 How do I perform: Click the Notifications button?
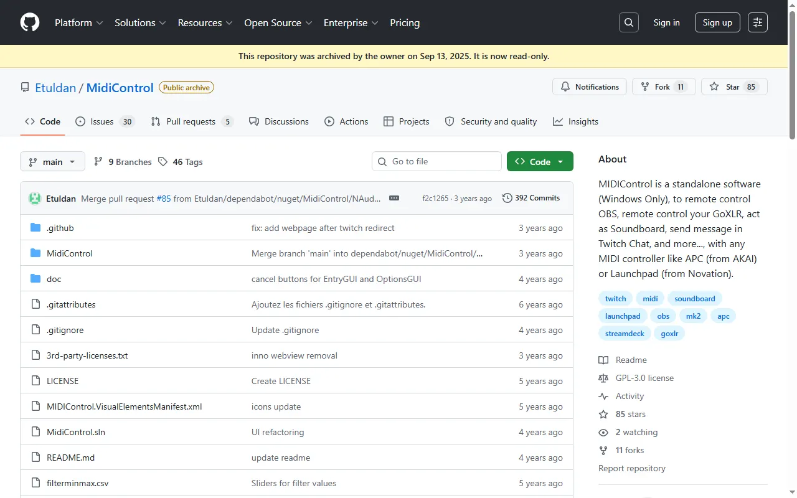coord(589,87)
